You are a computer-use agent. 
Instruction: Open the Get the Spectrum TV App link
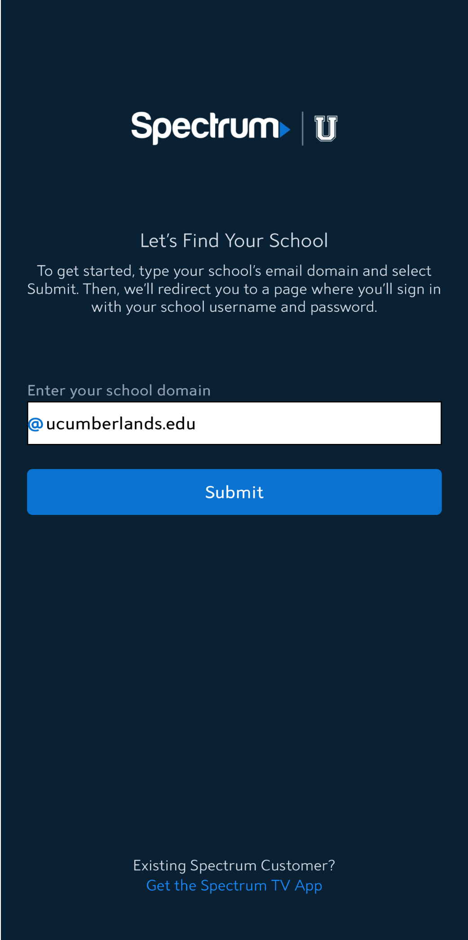(x=234, y=885)
